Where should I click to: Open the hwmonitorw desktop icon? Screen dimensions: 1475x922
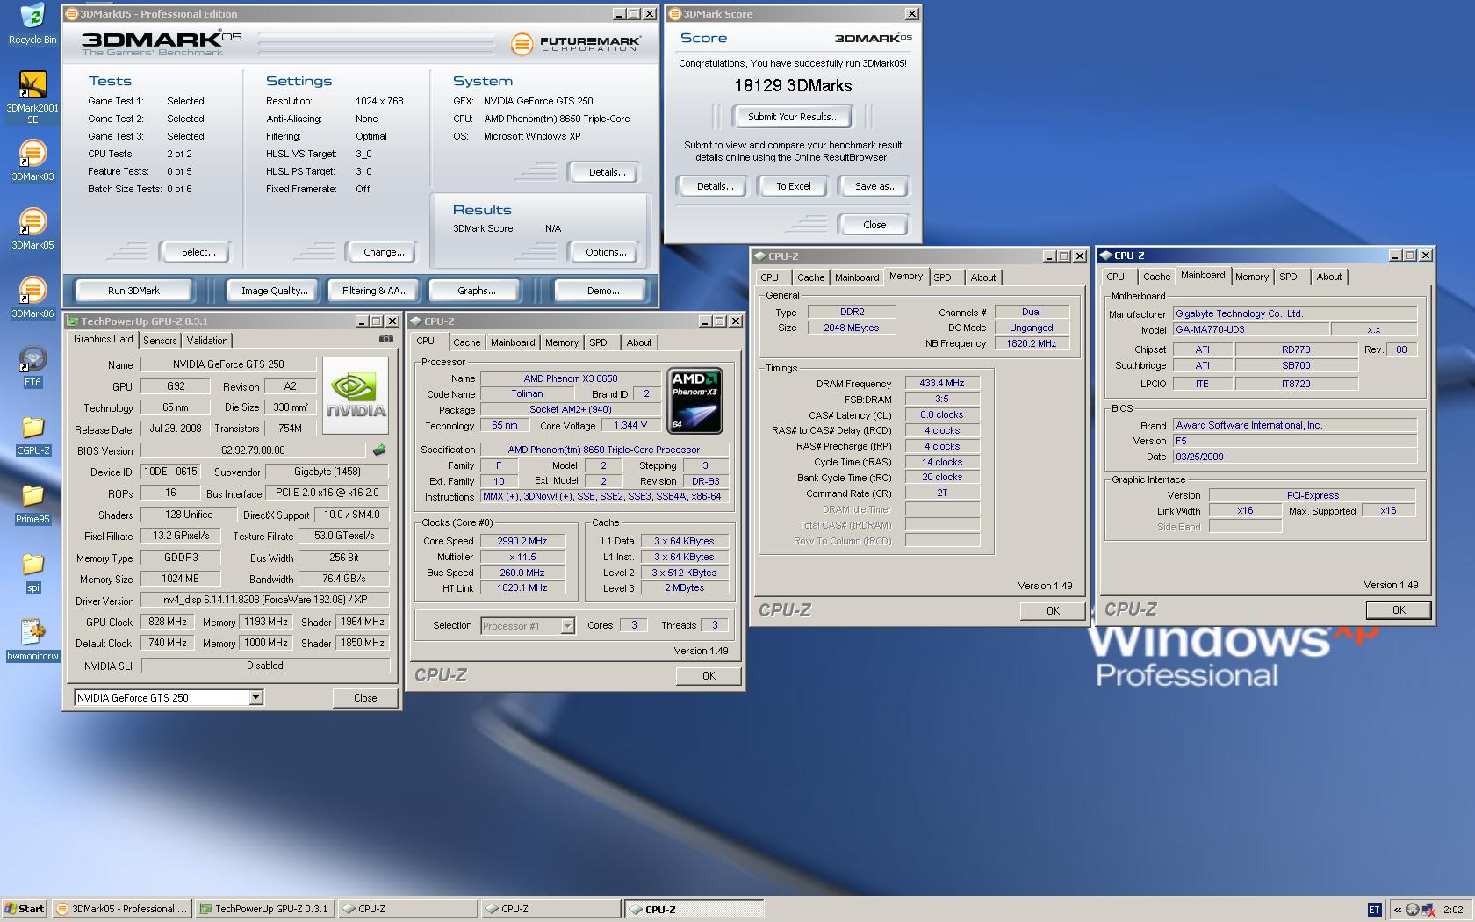32,640
